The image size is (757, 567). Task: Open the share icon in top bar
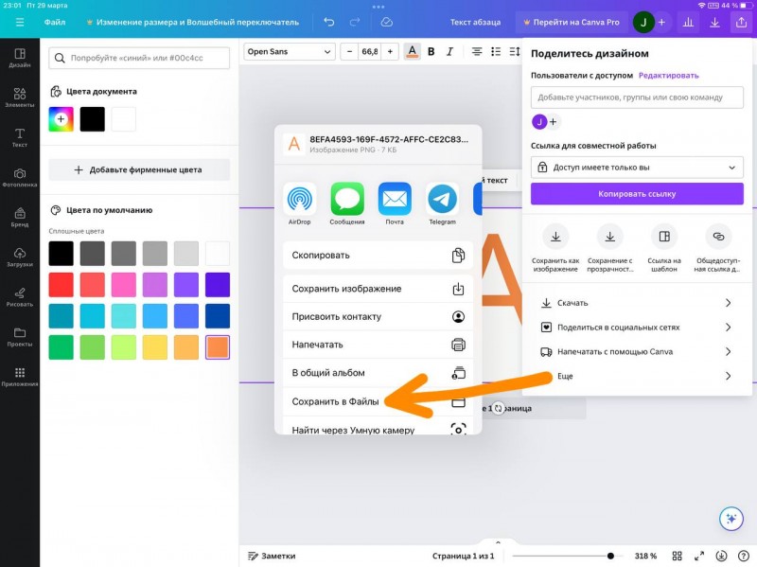[741, 22]
